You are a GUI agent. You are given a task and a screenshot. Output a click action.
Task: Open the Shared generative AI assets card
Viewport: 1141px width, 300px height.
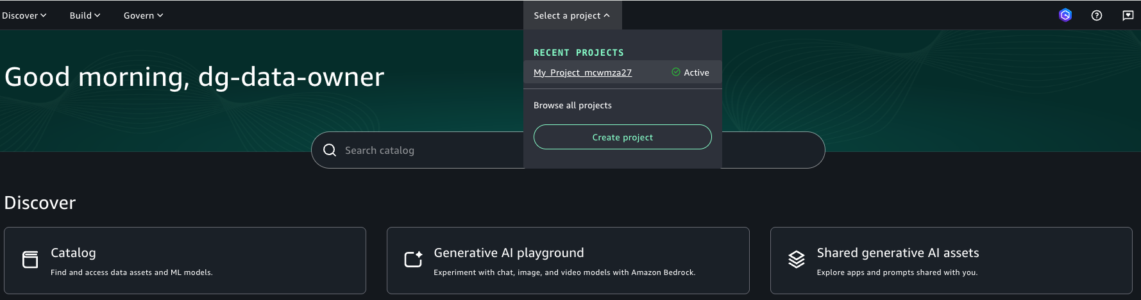tap(951, 260)
